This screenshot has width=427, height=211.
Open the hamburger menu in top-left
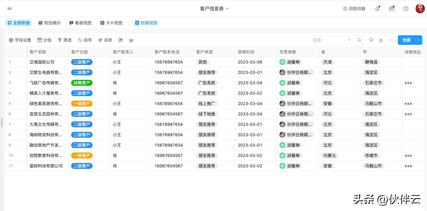pos(10,9)
